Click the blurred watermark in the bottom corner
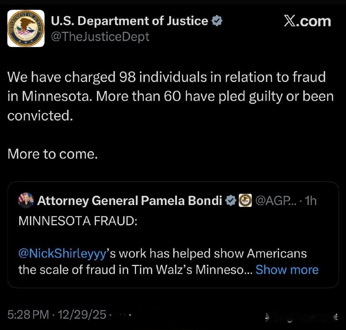 [301, 317]
